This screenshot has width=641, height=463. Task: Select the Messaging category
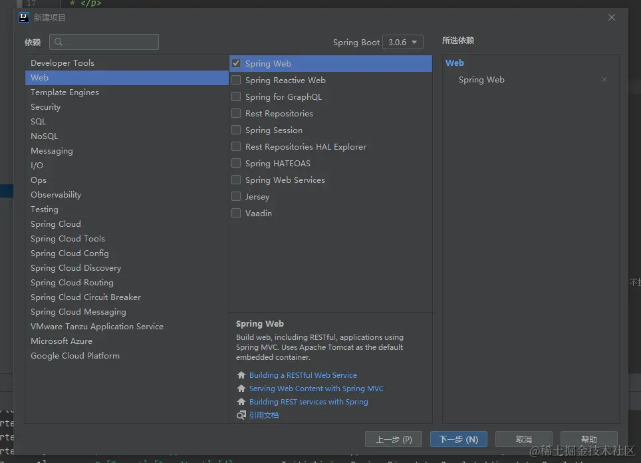pos(127,151)
